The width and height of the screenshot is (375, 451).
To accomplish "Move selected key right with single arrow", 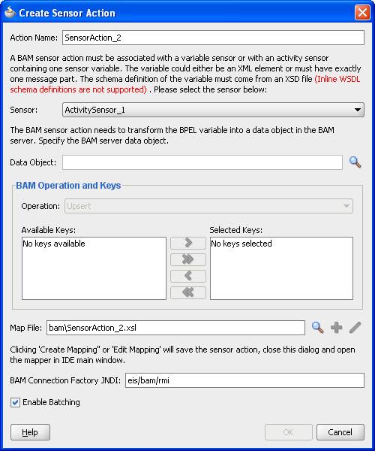I will click(x=188, y=243).
